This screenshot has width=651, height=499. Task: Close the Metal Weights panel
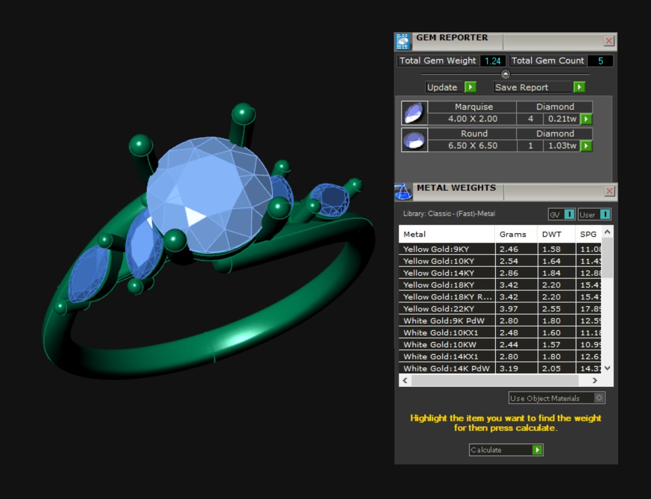(609, 191)
